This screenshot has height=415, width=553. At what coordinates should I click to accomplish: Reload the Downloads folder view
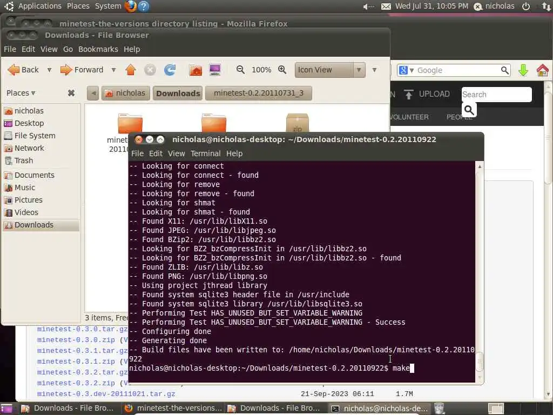click(170, 70)
